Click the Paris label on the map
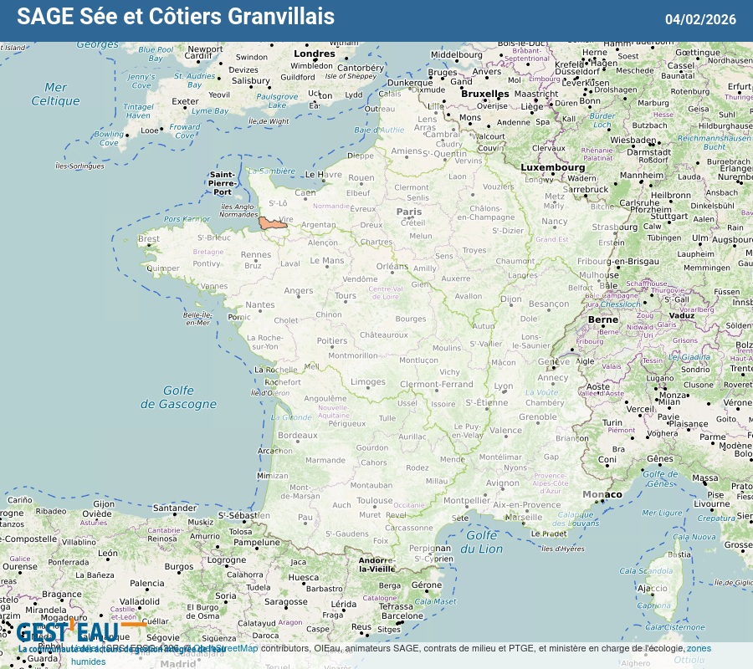Image resolution: width=753 pixels, height=669 pixels. point(409,212)
